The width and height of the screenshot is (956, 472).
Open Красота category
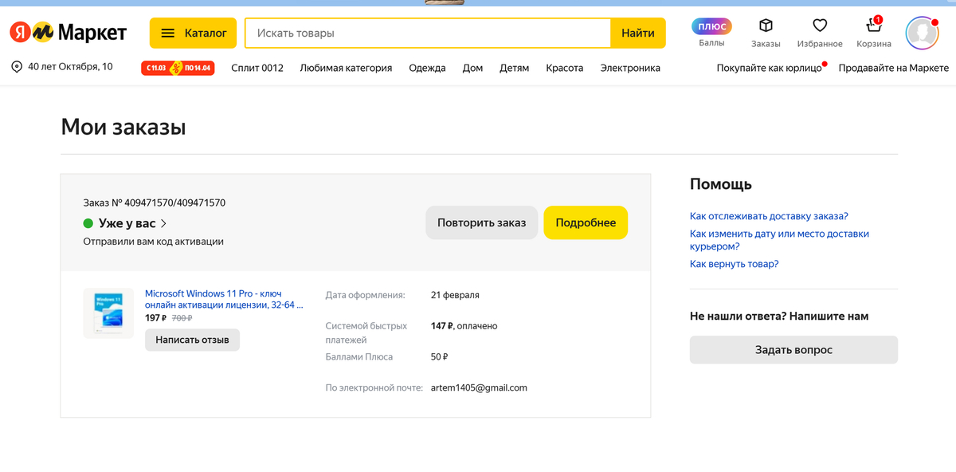point(565,68)
